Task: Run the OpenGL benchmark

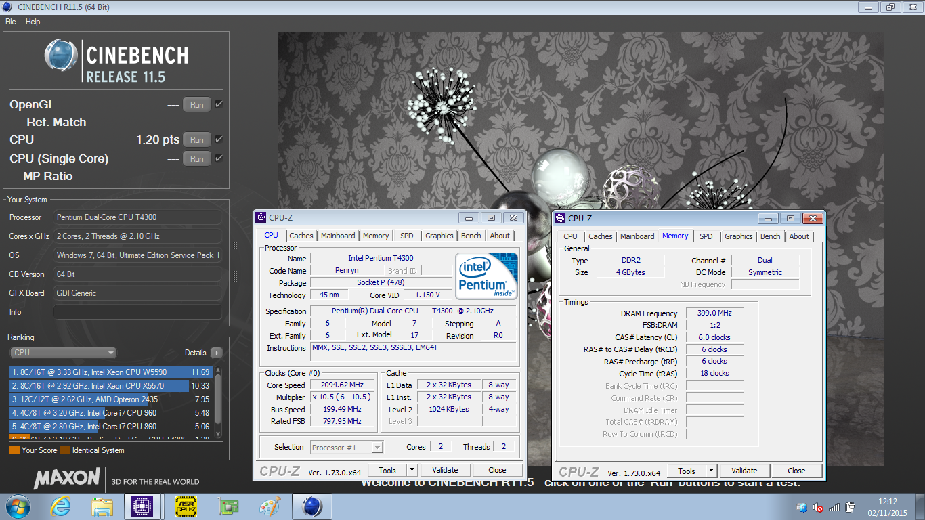Action: coord(197,105)
